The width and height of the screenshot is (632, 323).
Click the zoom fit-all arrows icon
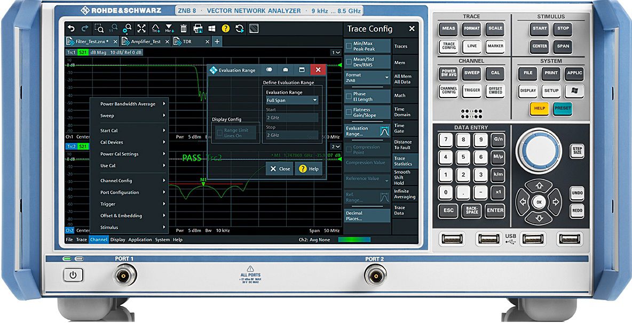click(x=141, y=28)
